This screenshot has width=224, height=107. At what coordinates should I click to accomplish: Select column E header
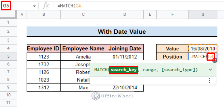coord(150,14)
